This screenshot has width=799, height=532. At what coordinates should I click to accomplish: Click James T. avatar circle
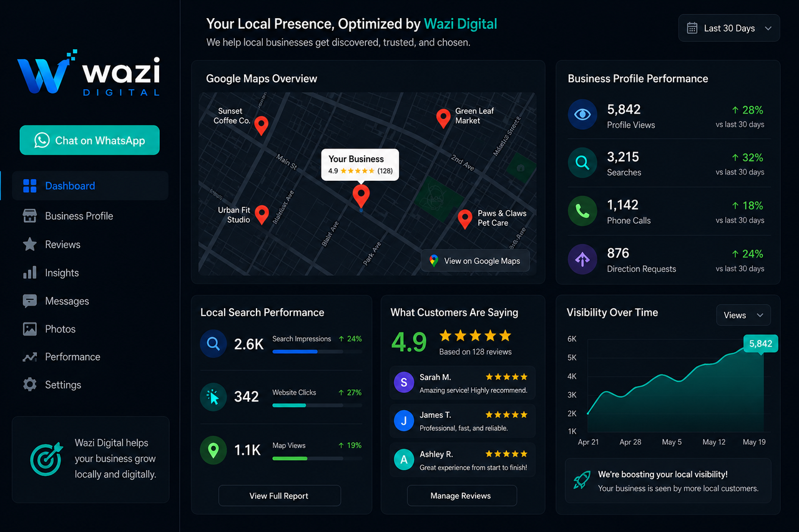[404, 421]
